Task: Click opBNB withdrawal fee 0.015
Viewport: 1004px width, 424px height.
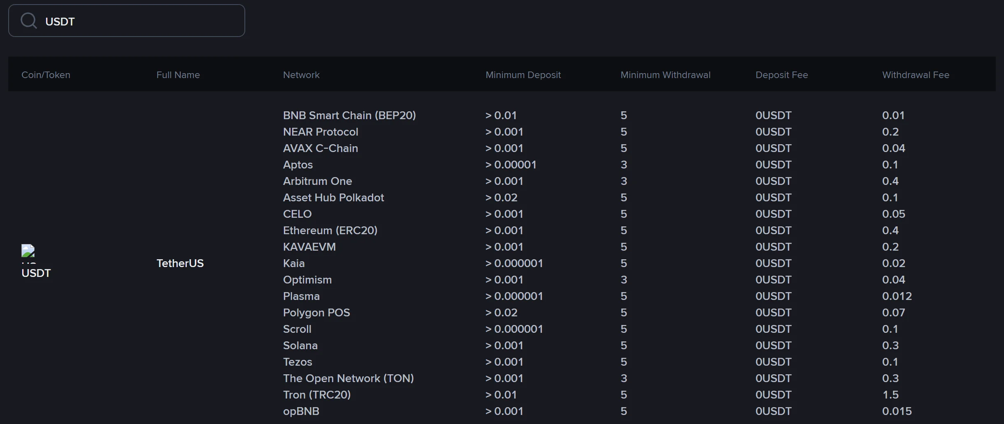Action: click(x=897, y=411)
